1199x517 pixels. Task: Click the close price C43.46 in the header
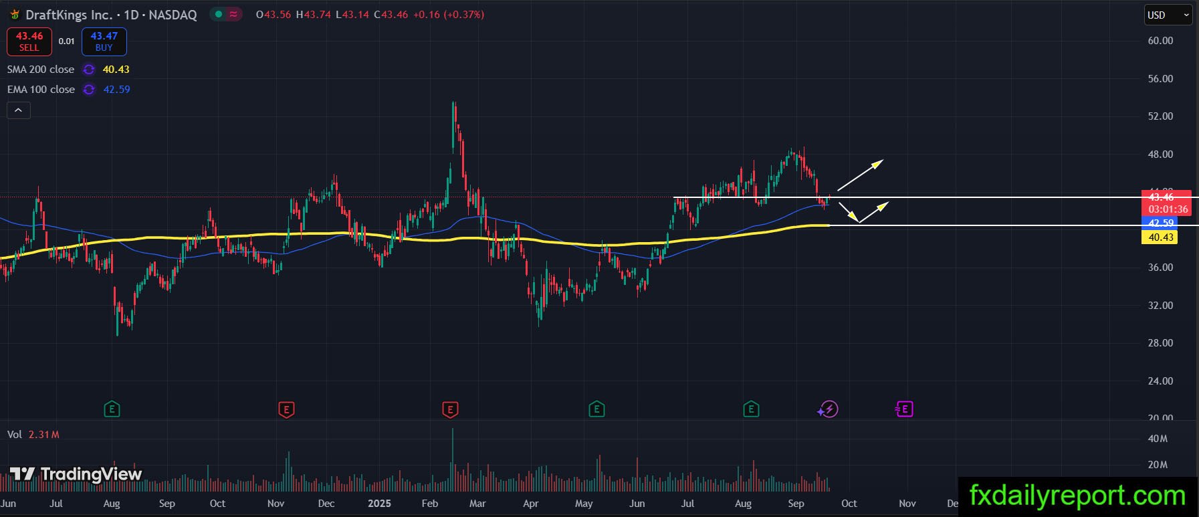point(391,15)
